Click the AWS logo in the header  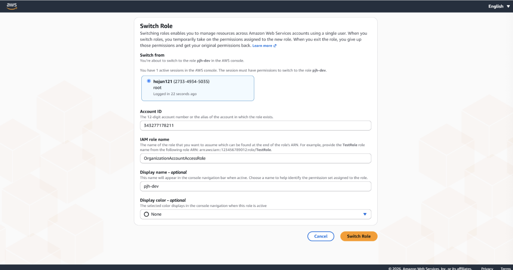pos(12,6)
